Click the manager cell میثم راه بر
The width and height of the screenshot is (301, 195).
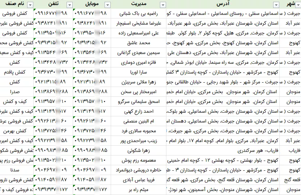(139, 190)
